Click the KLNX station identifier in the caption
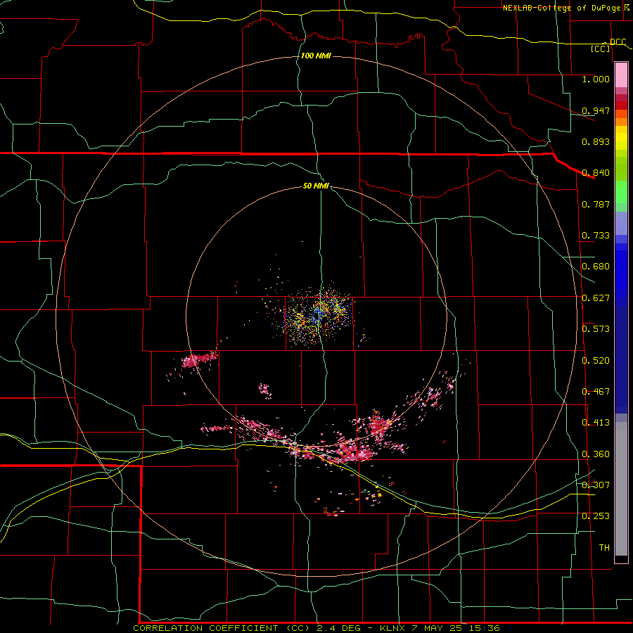The image size is (633, 633). coord(392,628)
